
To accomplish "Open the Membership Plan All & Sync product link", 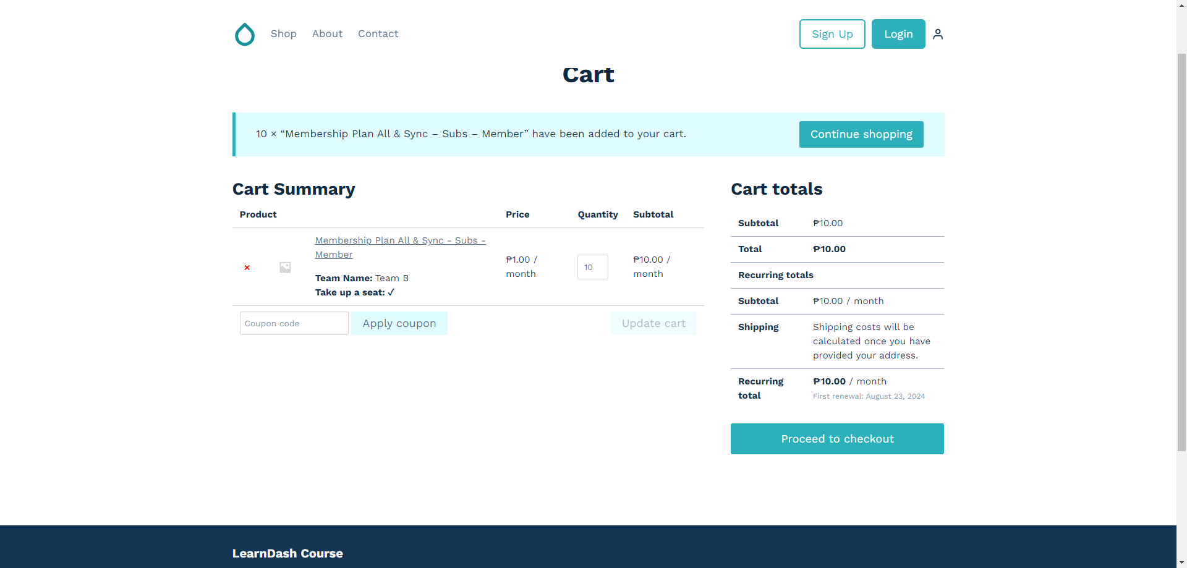I will point(400,247).
